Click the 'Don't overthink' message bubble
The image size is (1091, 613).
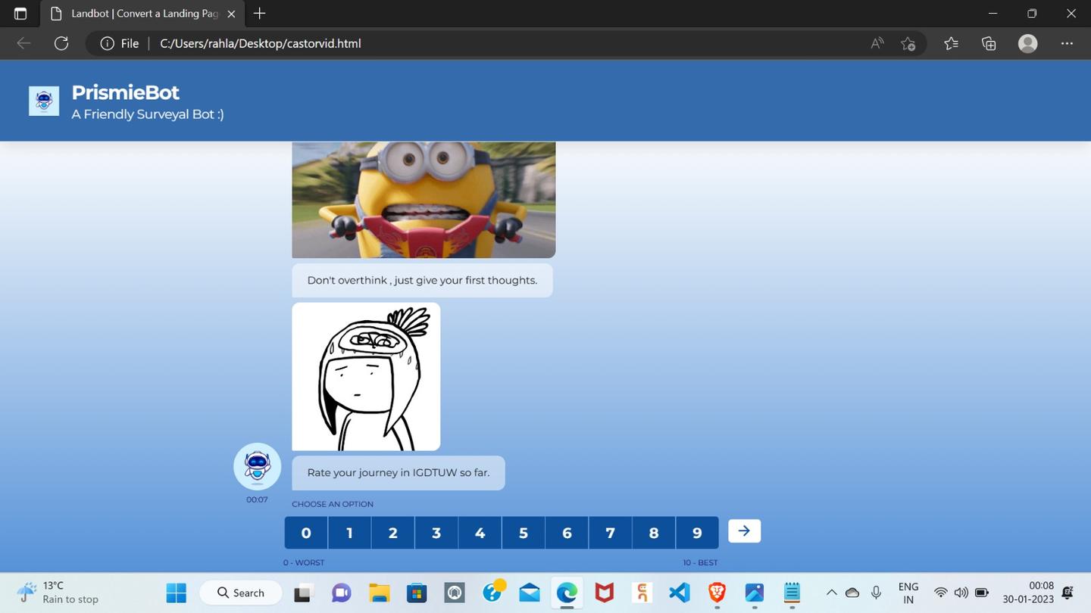422,280
